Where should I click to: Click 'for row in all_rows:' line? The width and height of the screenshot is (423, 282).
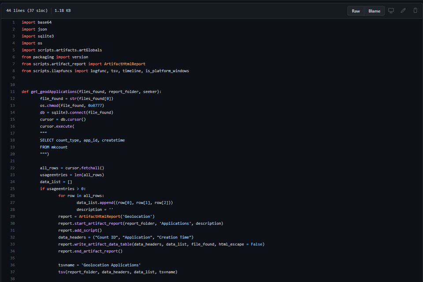81,196
